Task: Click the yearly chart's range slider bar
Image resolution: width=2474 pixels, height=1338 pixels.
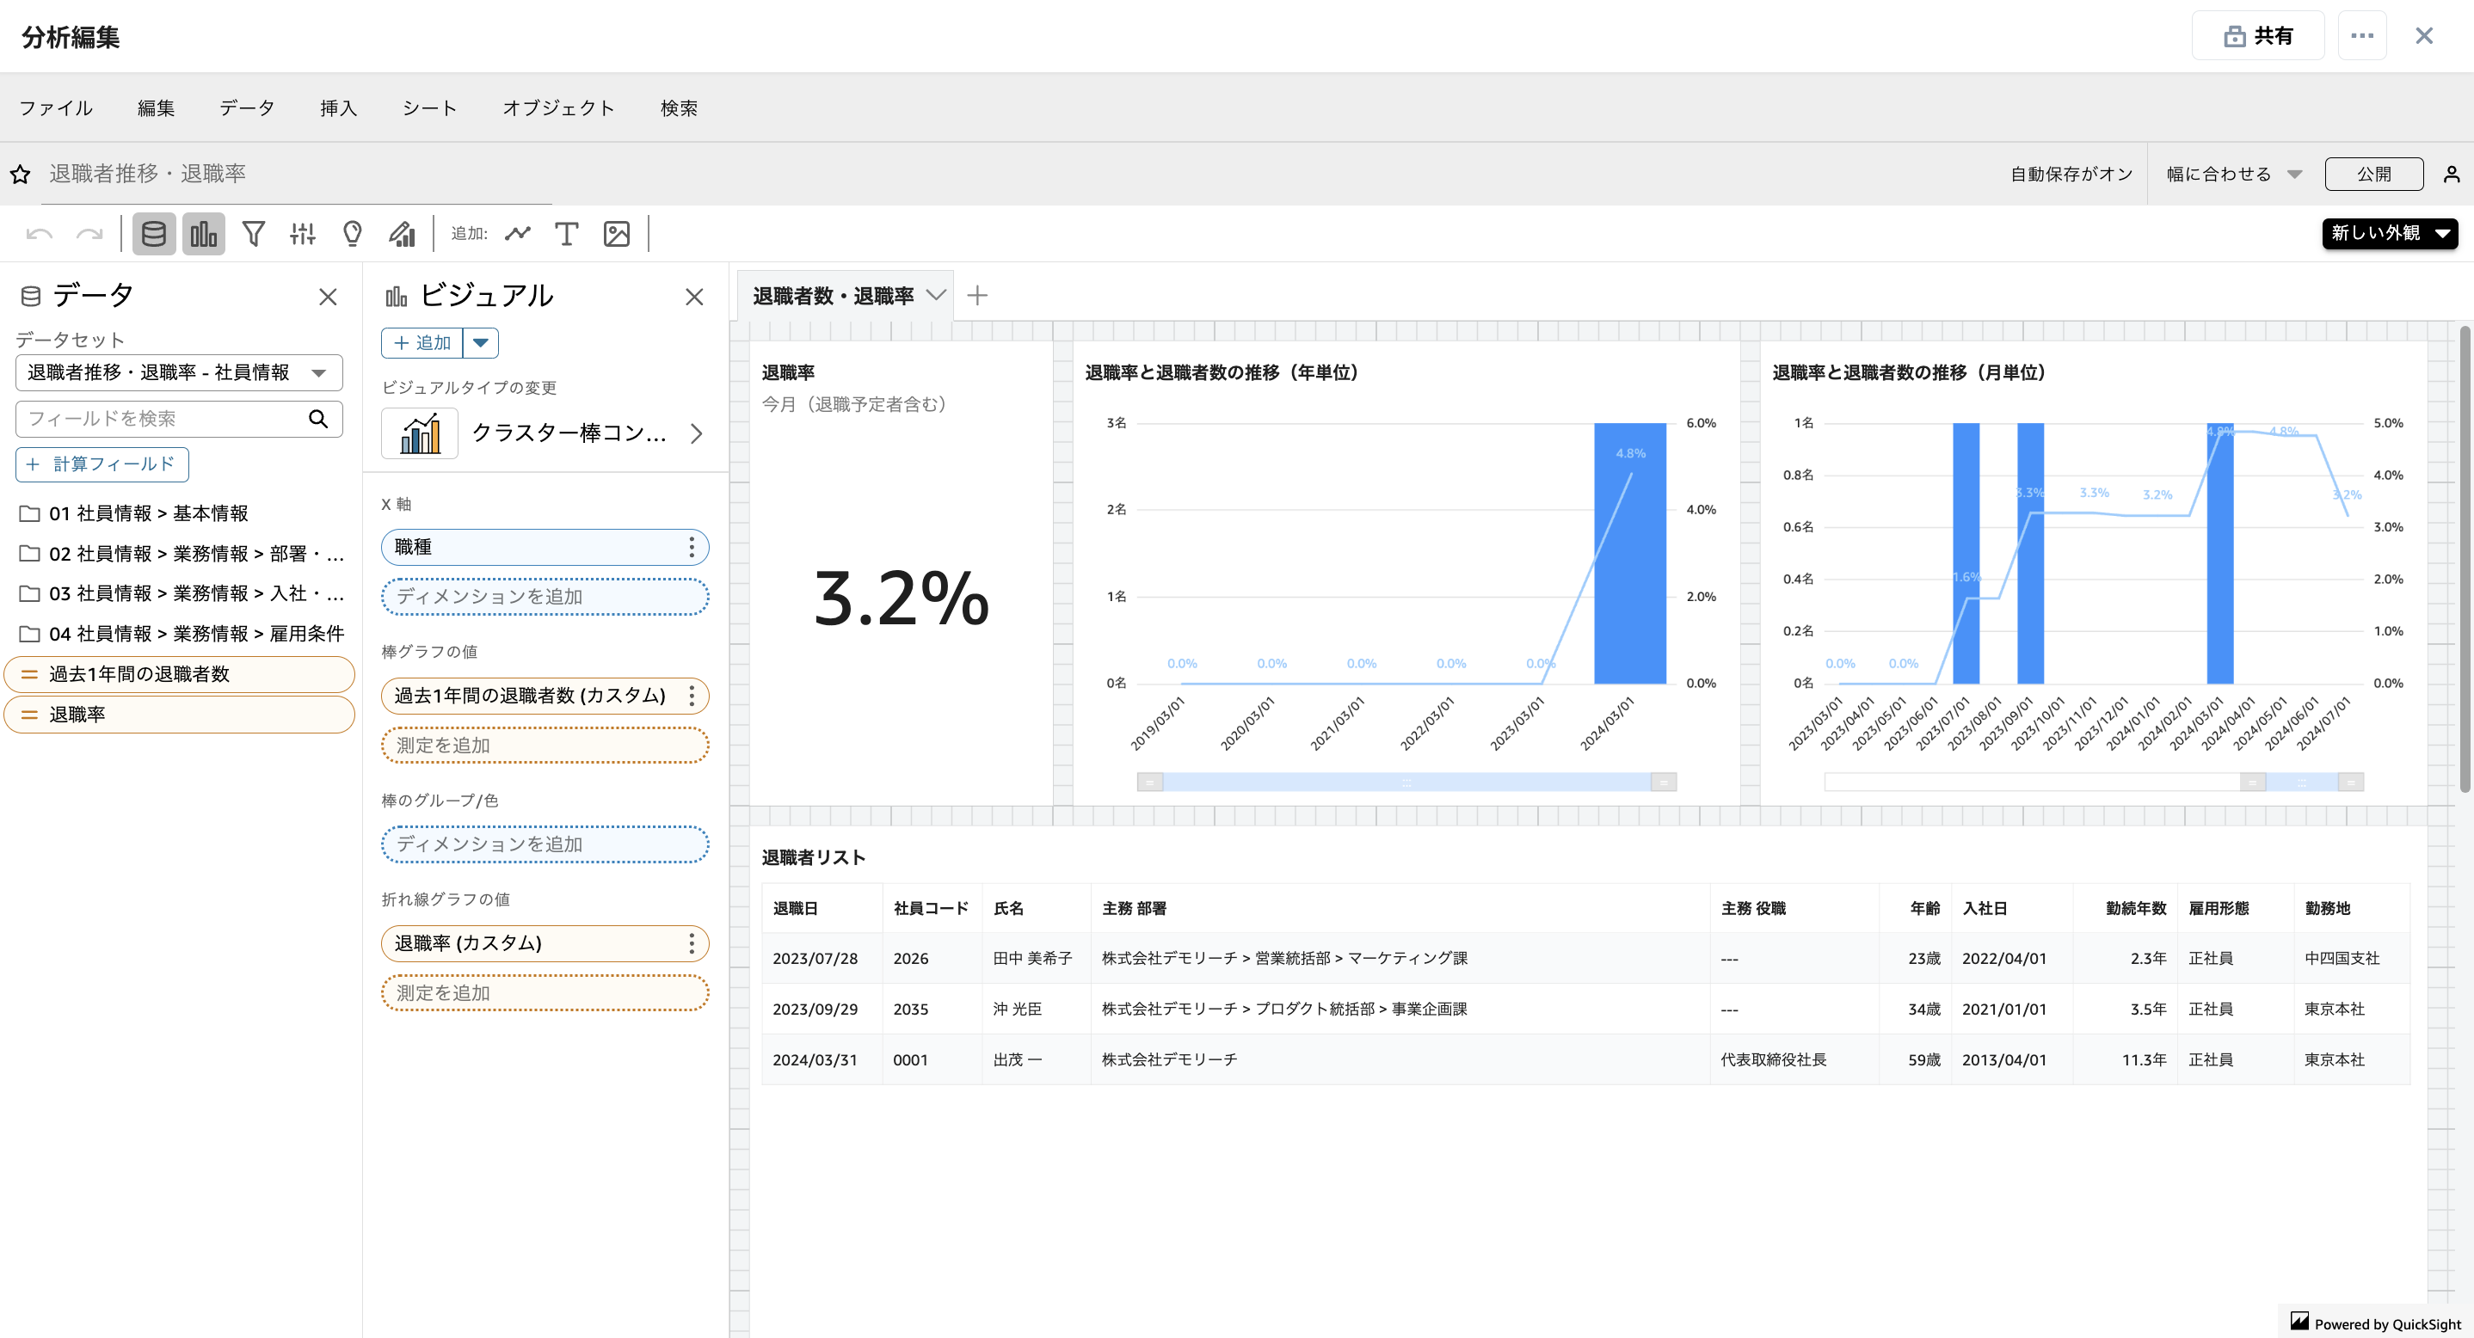Action: [1406, 783]
